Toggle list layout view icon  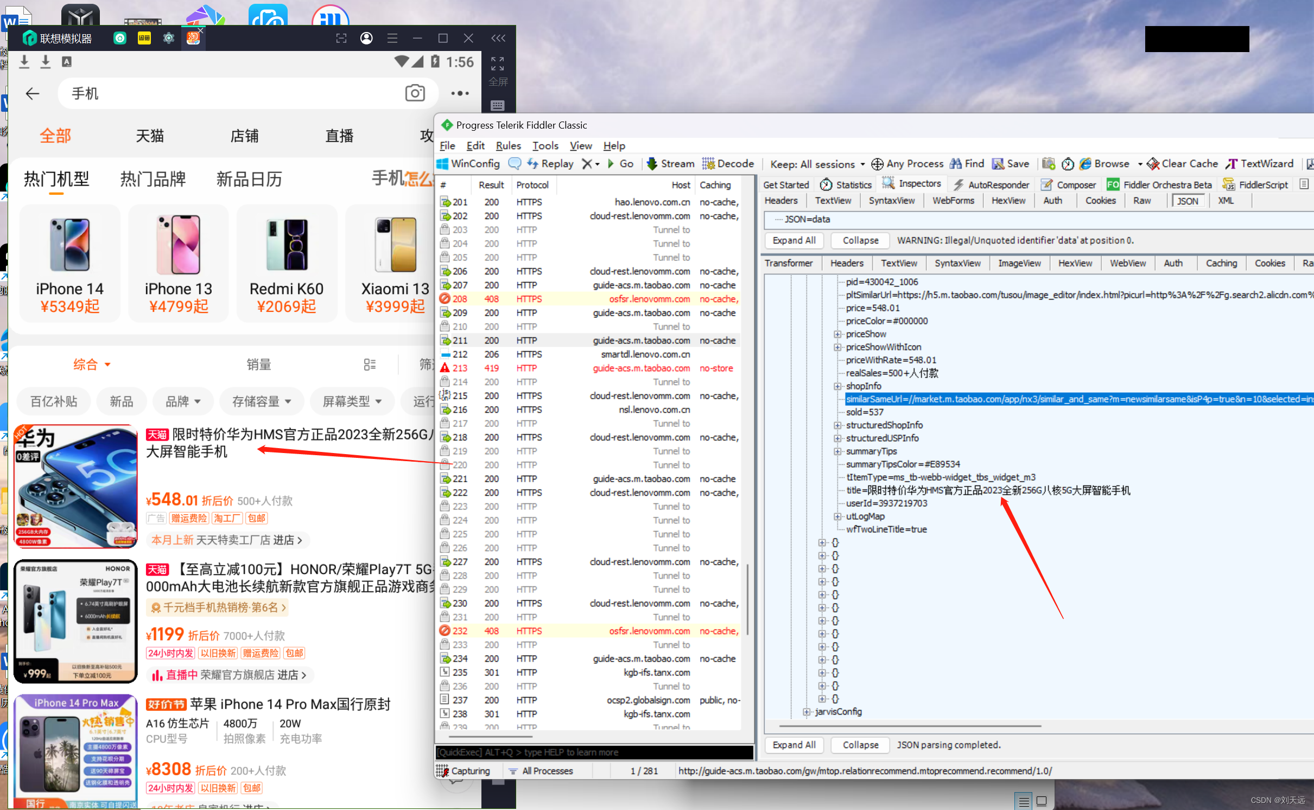coord(370,365)
